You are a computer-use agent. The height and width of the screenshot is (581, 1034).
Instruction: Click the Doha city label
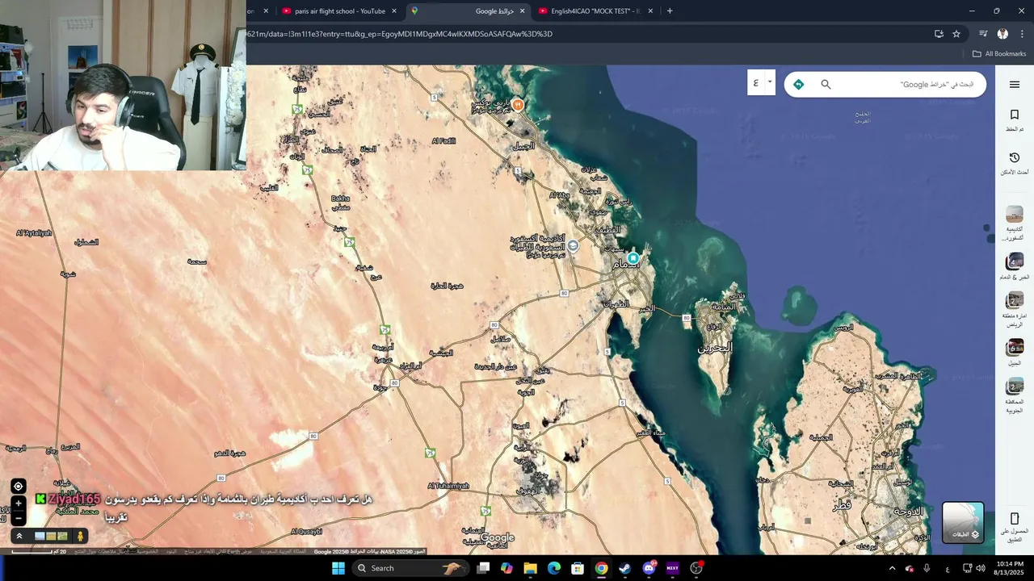(910, 512)
